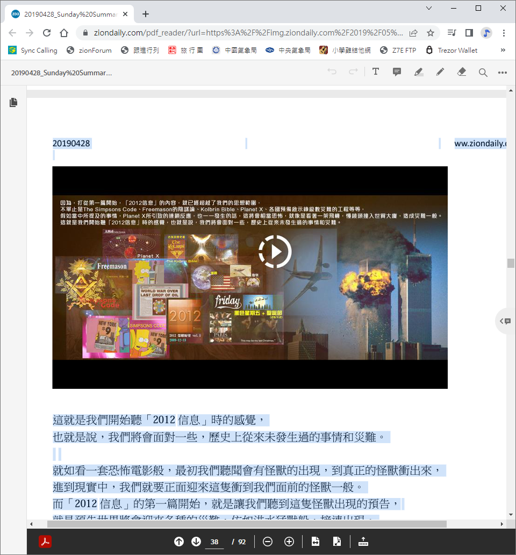Viewport: 516px width, 555px height.
Task: Open PDF viewer more options menu
Action: point(502,73)
